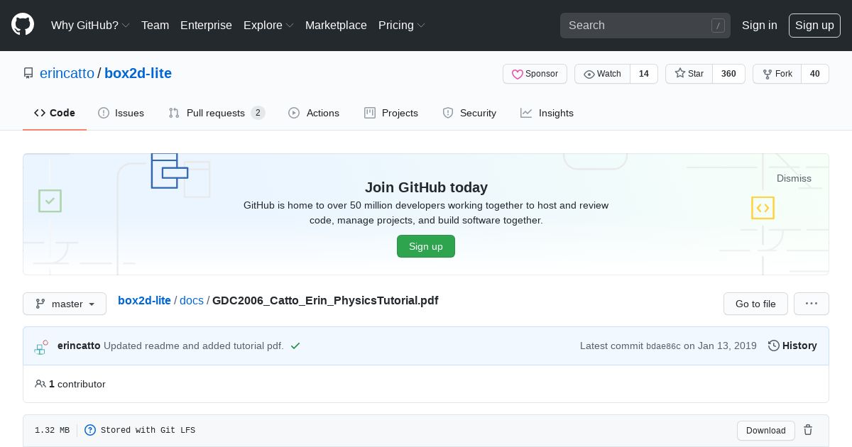Image resolution: width=852 pixels, height=447 pixels.
Task: Open the Actions tab
Action: [314, 113]
